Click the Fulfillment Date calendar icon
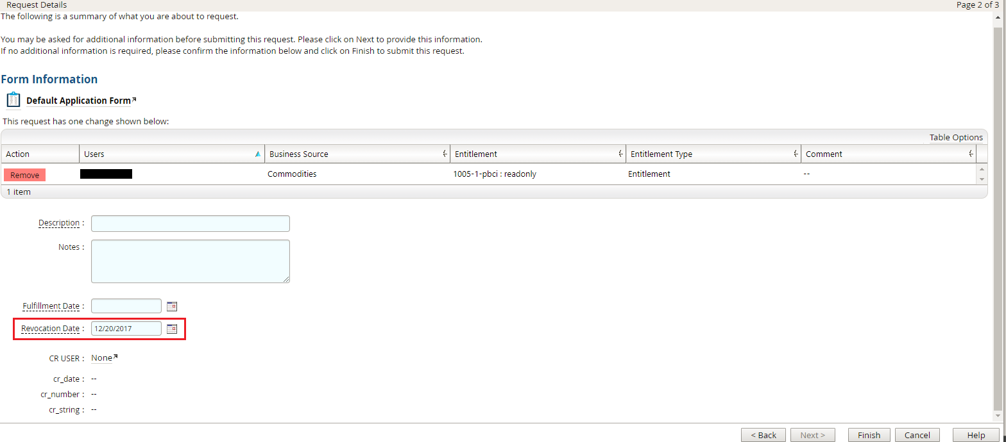Screen dimensions: 1006x442 171,306
